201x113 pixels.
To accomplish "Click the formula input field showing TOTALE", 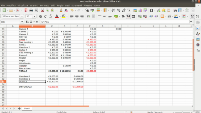I will click(115, 22).
